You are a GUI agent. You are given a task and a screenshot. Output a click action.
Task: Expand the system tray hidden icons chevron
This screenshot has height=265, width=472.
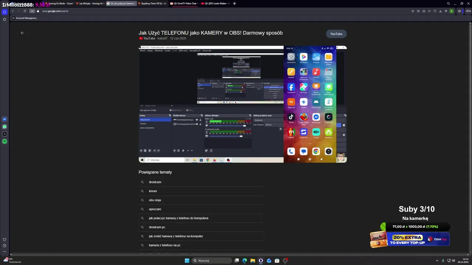437,261
